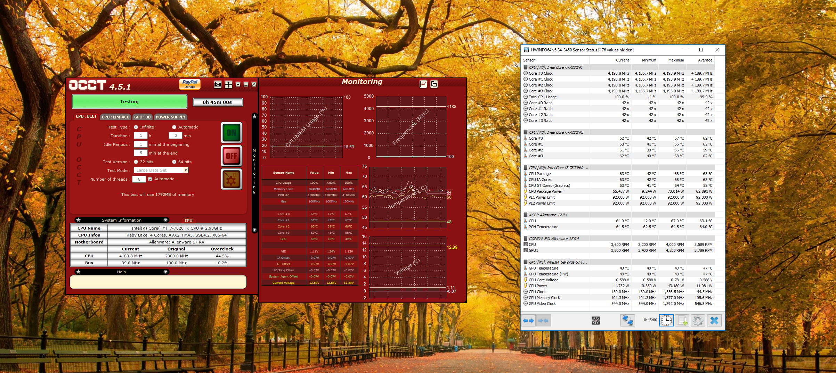Click green Testing status button
Screen dimensions: 836x373
[129, 102]
